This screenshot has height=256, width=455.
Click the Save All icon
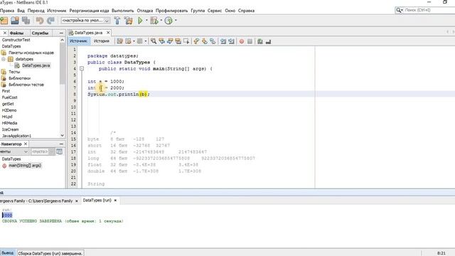[x=26, y=21]
